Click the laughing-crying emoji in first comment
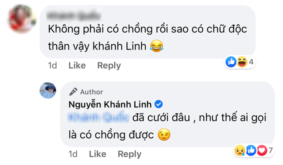 (157, 46)
